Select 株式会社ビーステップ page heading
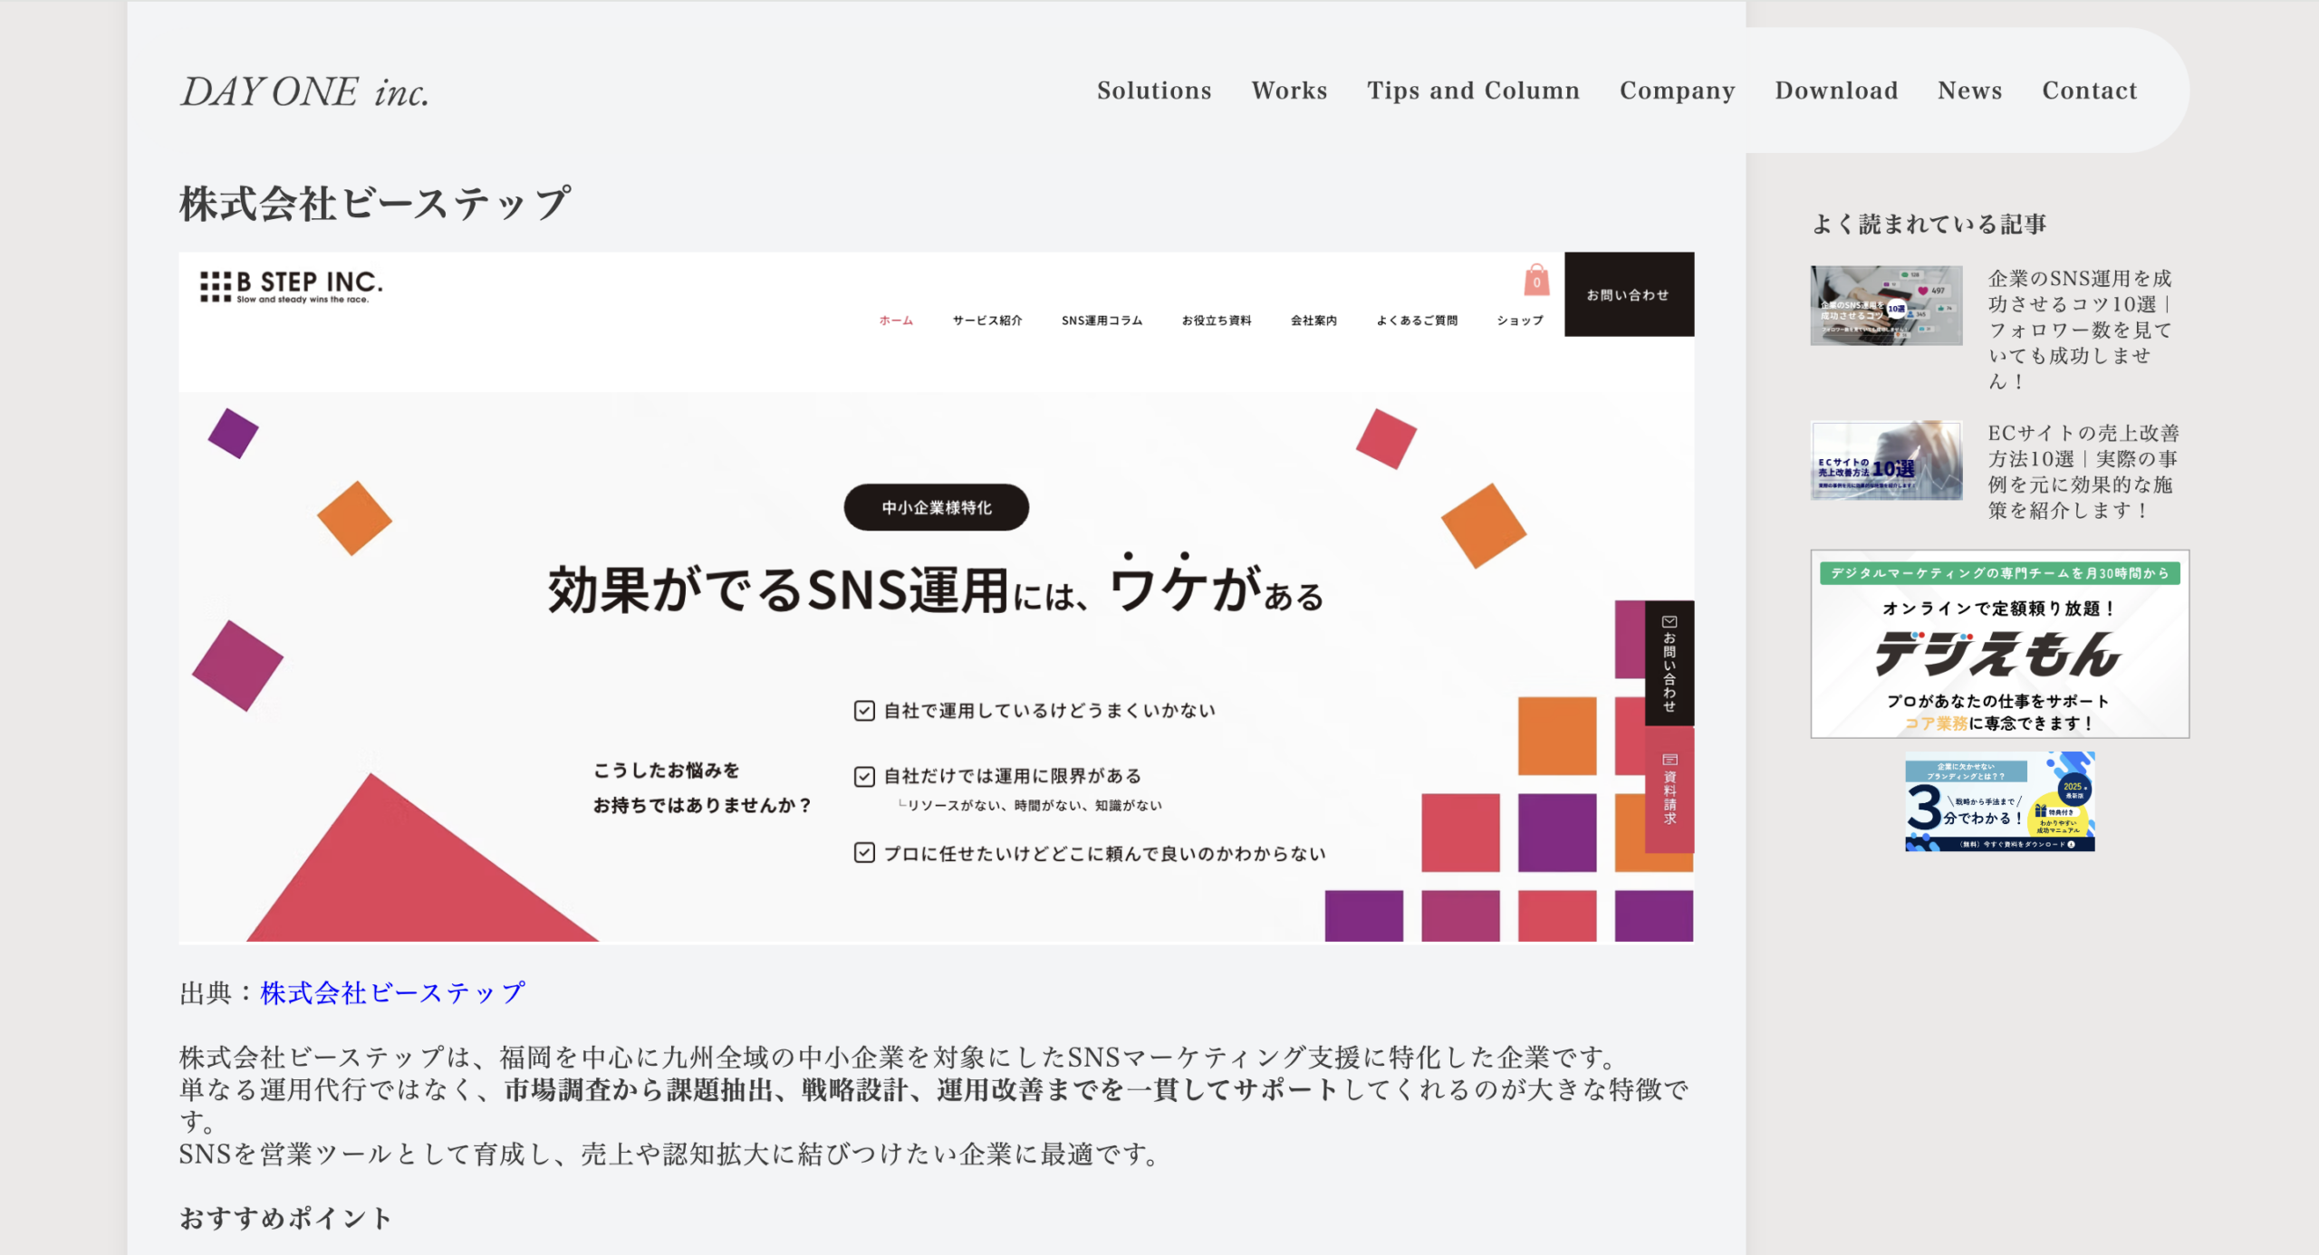This screenshot has height=1255, width=2319. (375, 203)
